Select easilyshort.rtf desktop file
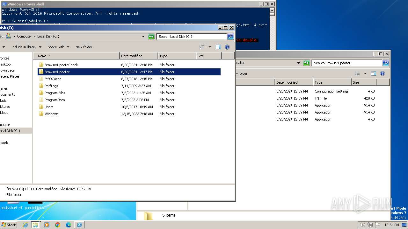Viewport: 408px width, 229px height. [11, 208]
